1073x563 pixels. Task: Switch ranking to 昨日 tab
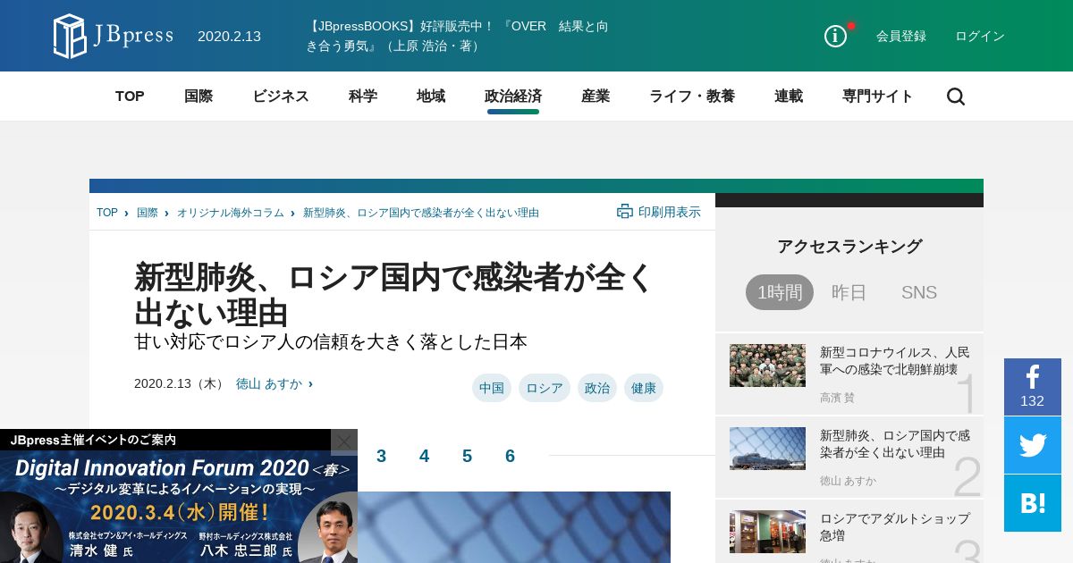[849, 292]
